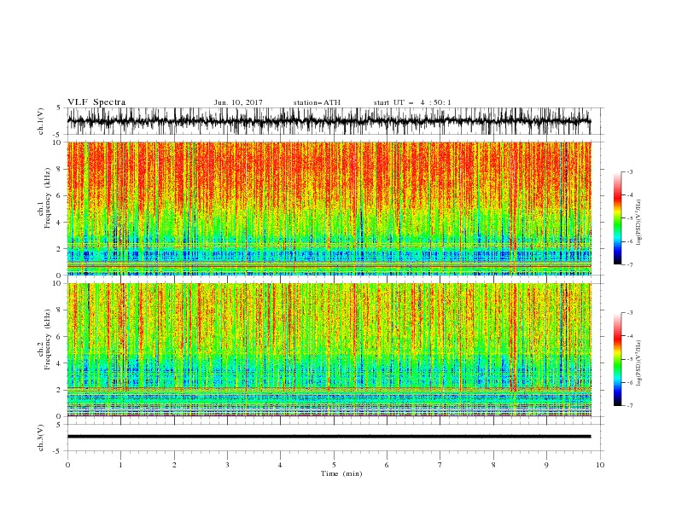This screenshot has height=522, width=676.
Task: Select the "ch.1 Frequency (kHz)" axis label
Action: (44, 198)
